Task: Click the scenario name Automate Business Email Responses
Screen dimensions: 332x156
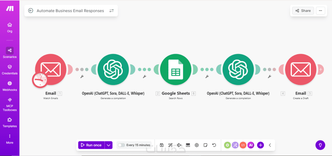Action: pyautogui.click(x=70, y=11)
